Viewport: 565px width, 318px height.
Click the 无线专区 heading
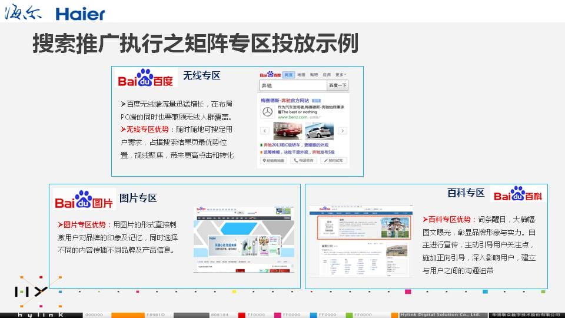point(202,75)
